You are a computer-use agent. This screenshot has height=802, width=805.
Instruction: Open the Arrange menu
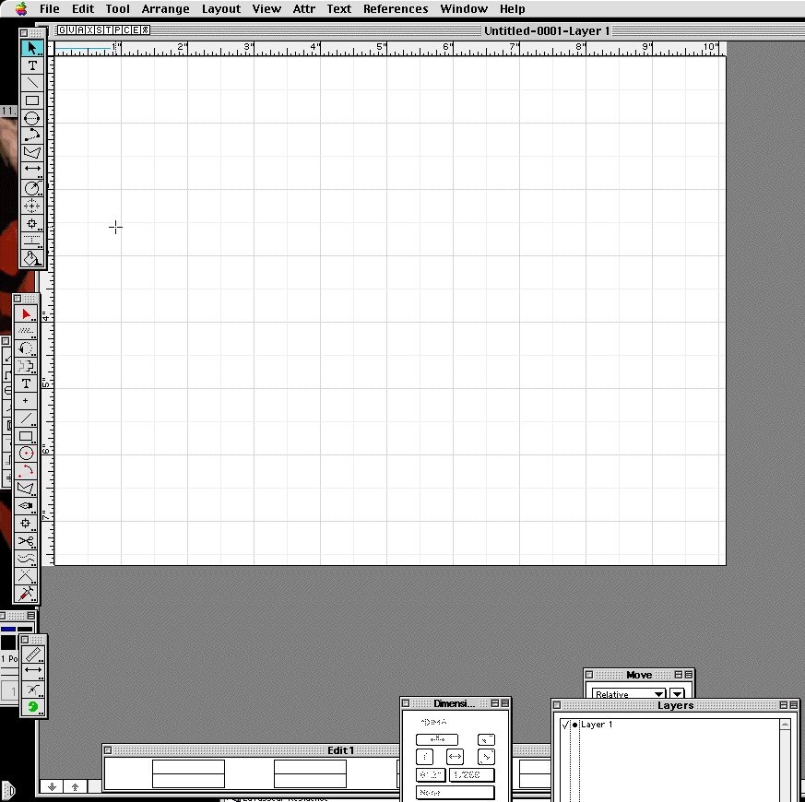pyautogui.click(x=165, y=9)
